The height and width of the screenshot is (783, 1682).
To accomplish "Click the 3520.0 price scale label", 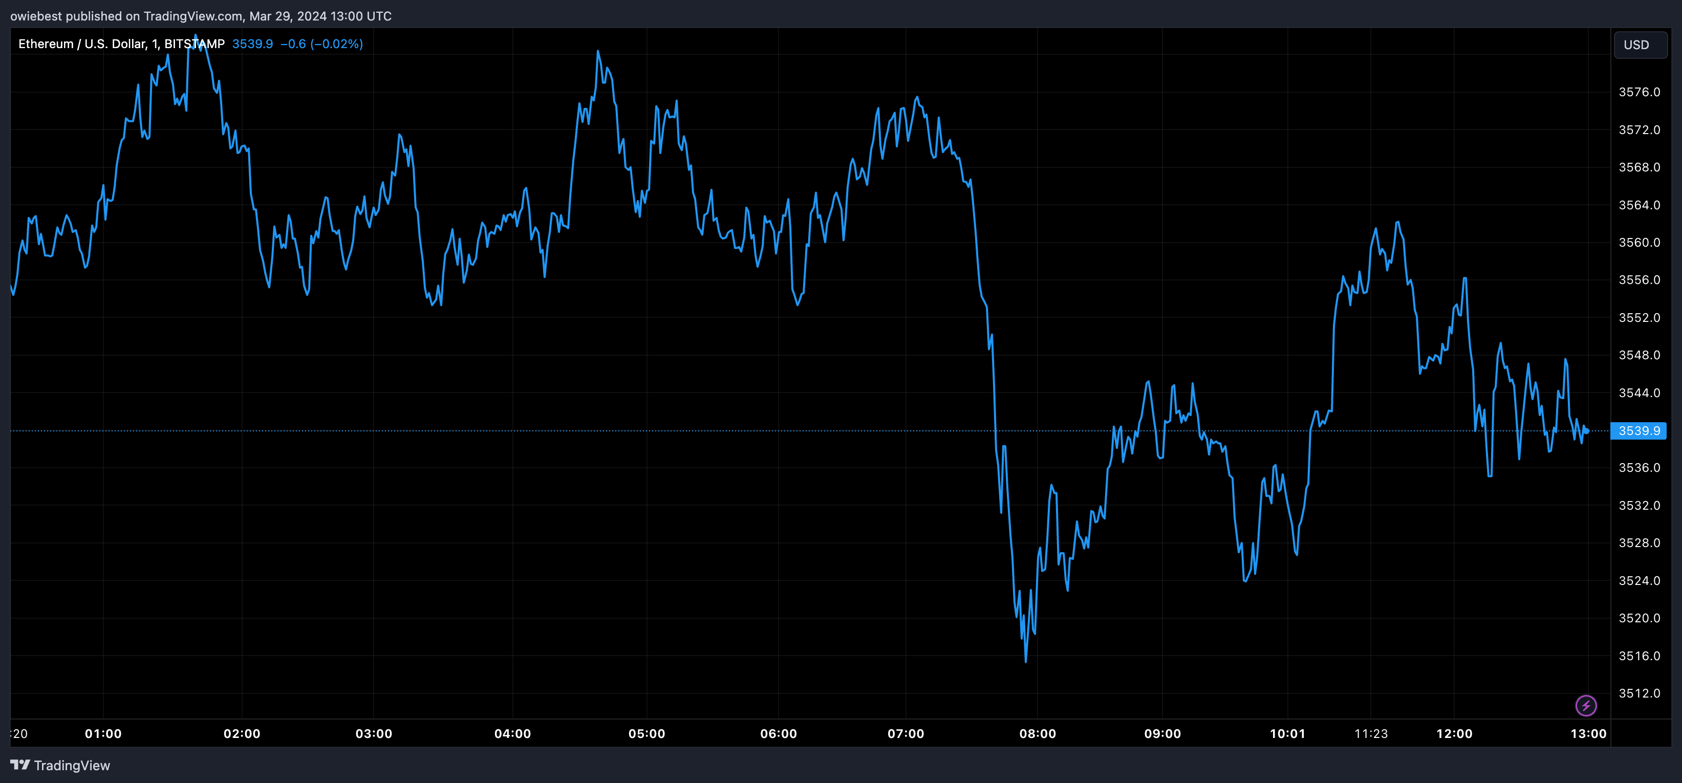I will (1639, 618).
